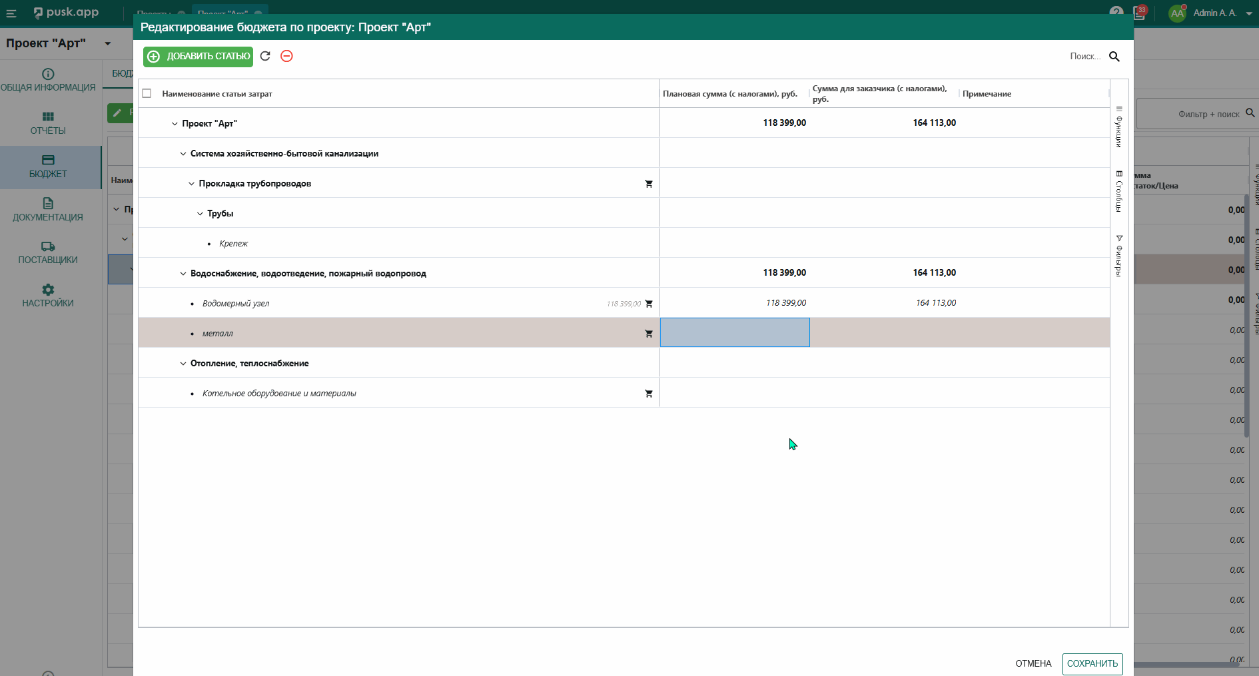Open the Фильтры side panel tab

point(1119,256)
